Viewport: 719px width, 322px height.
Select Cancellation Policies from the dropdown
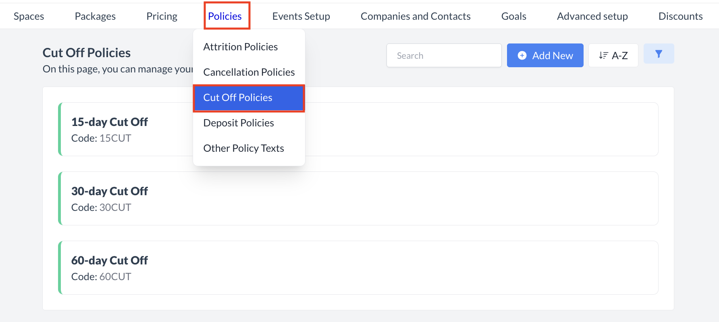coord(249,72)
